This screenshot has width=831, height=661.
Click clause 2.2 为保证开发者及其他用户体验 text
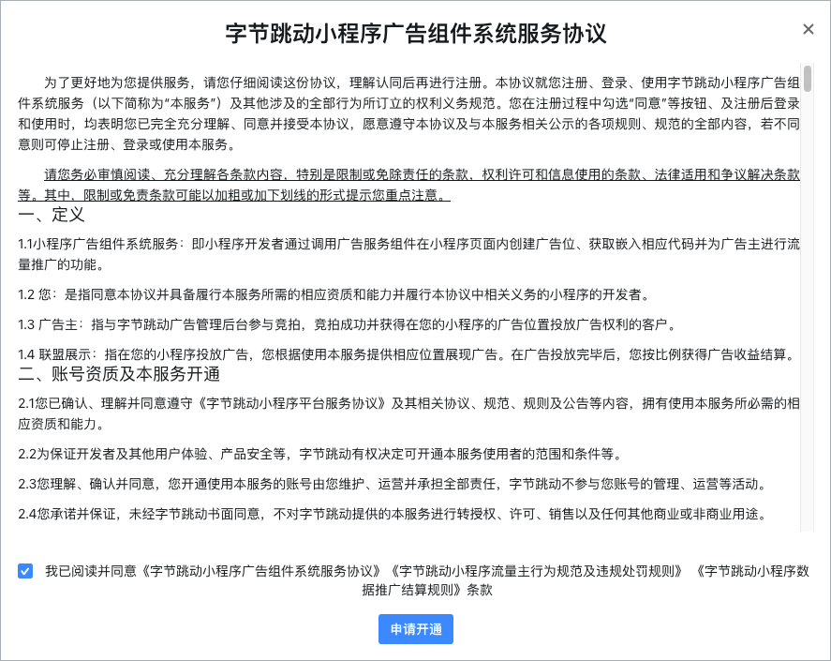coord(320,454)
